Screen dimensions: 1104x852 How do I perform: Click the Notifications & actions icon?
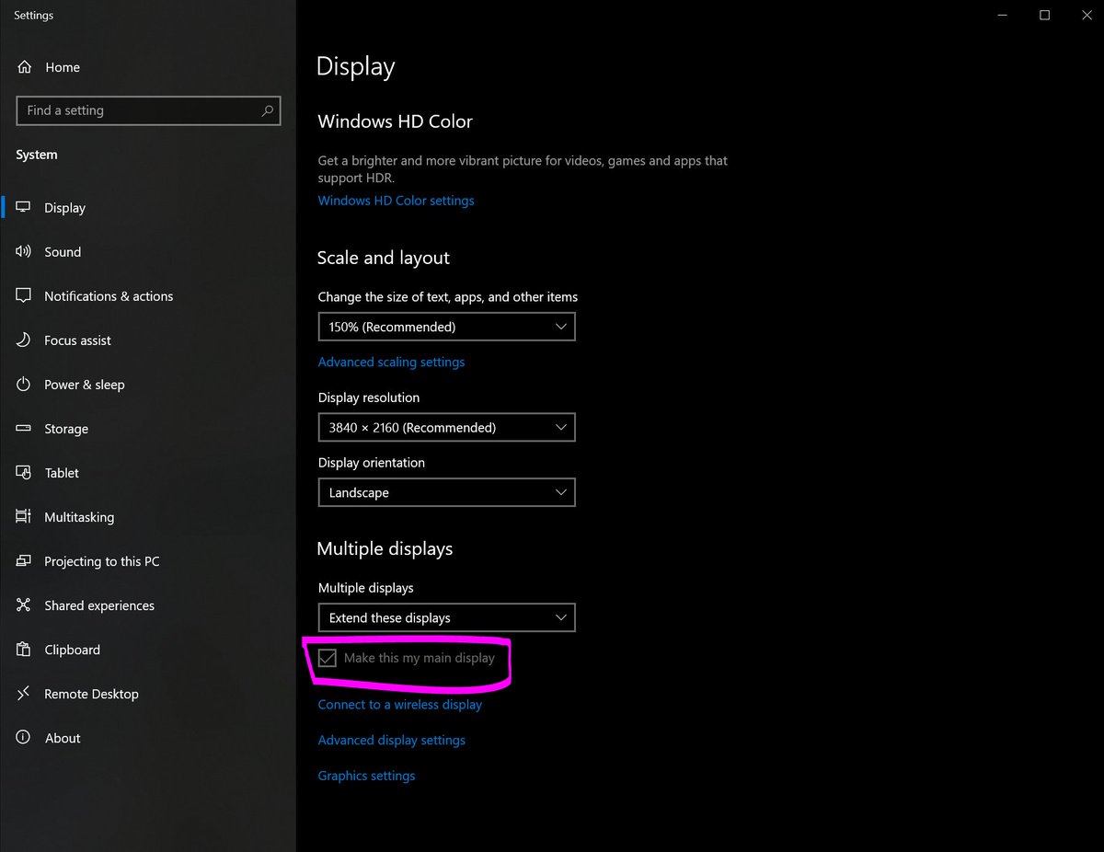(x=24, y=296)
